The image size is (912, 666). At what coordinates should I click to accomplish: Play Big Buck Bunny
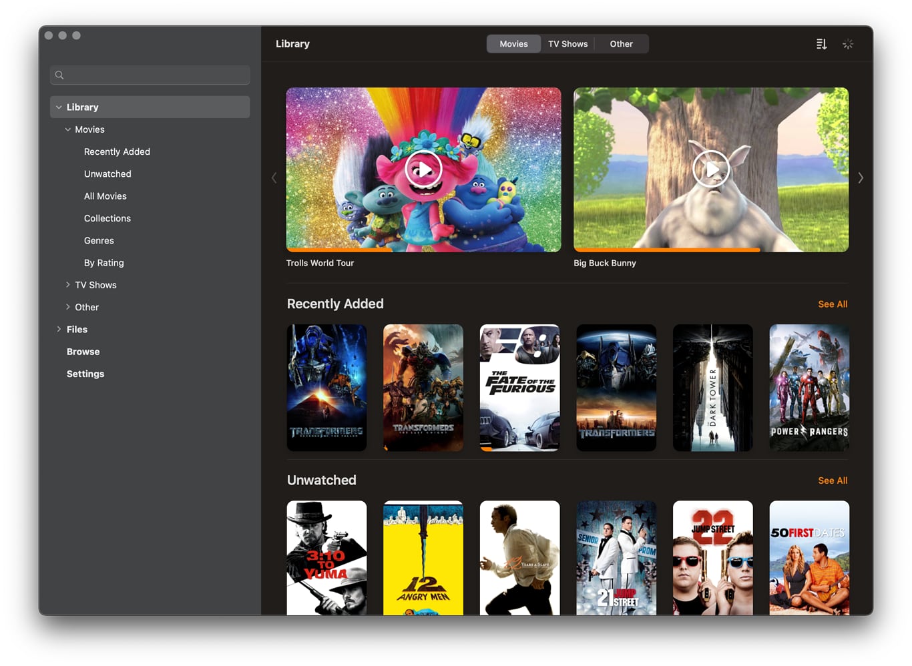pos(711,170)
